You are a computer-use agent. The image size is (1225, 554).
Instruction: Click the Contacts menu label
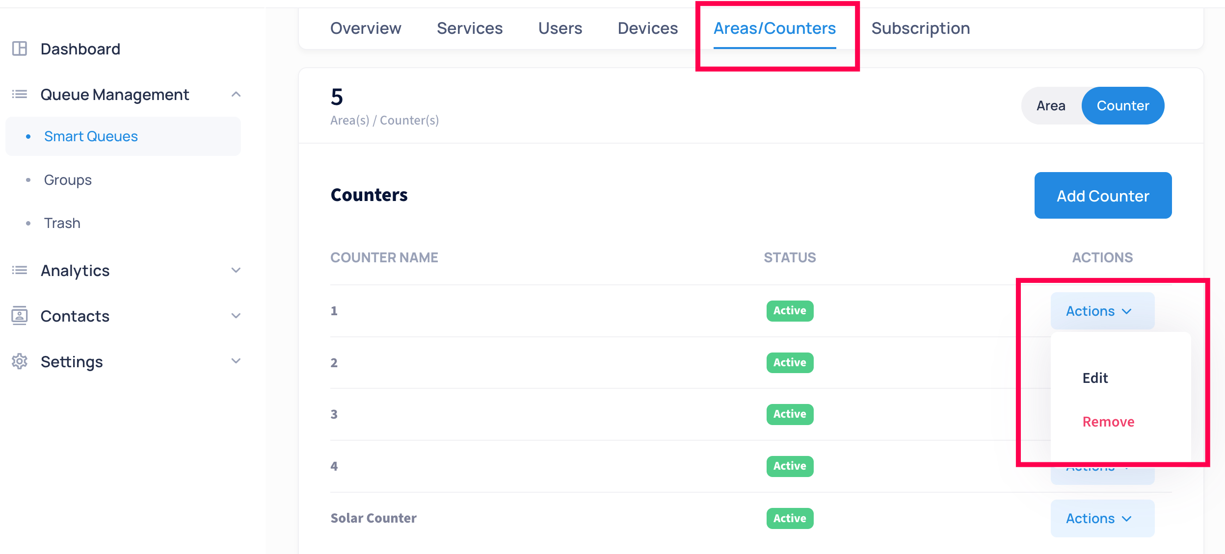tap(75, 316)
